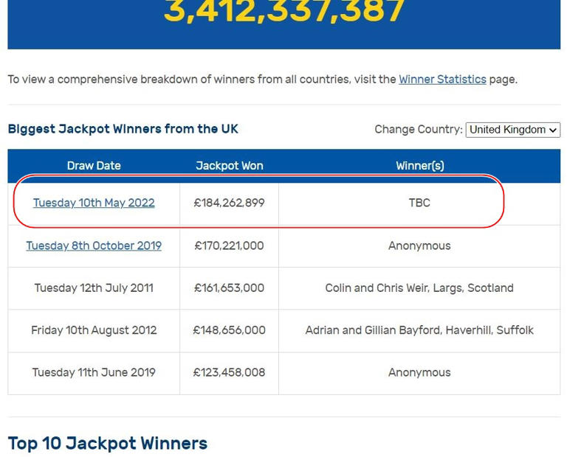
Task: Select the Tuesday 12th July 2011 date cell
Action: [x=94, y=288]
